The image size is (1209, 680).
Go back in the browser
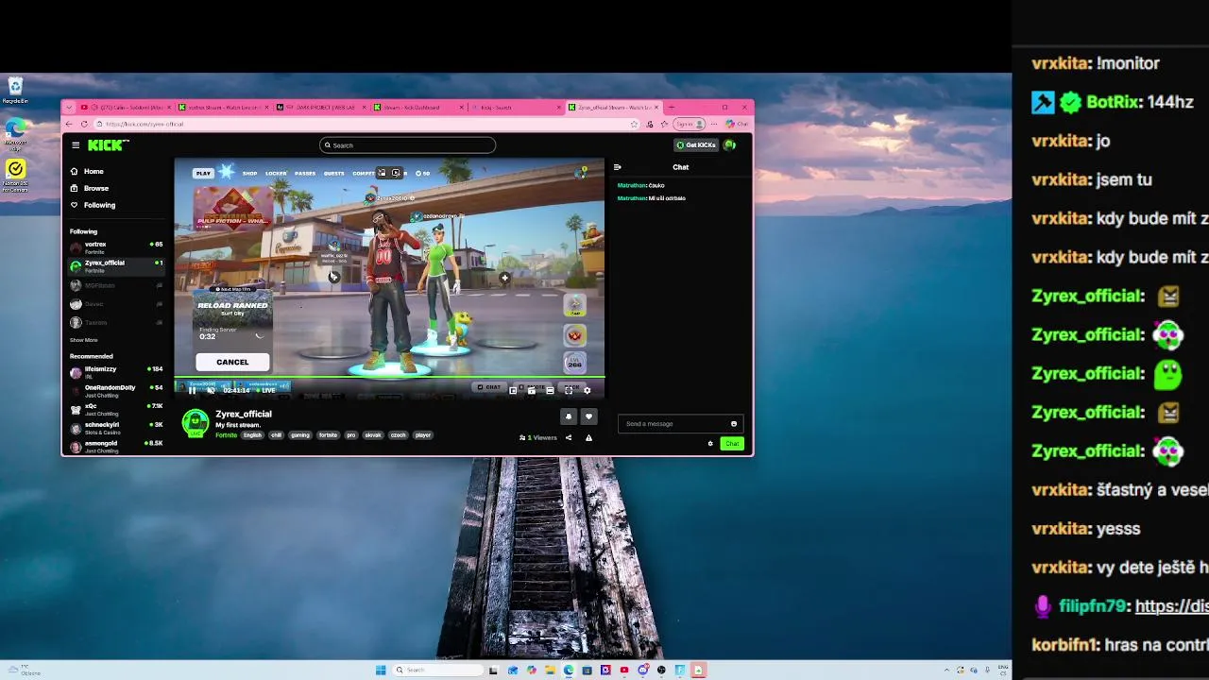(x=68, y=124)
